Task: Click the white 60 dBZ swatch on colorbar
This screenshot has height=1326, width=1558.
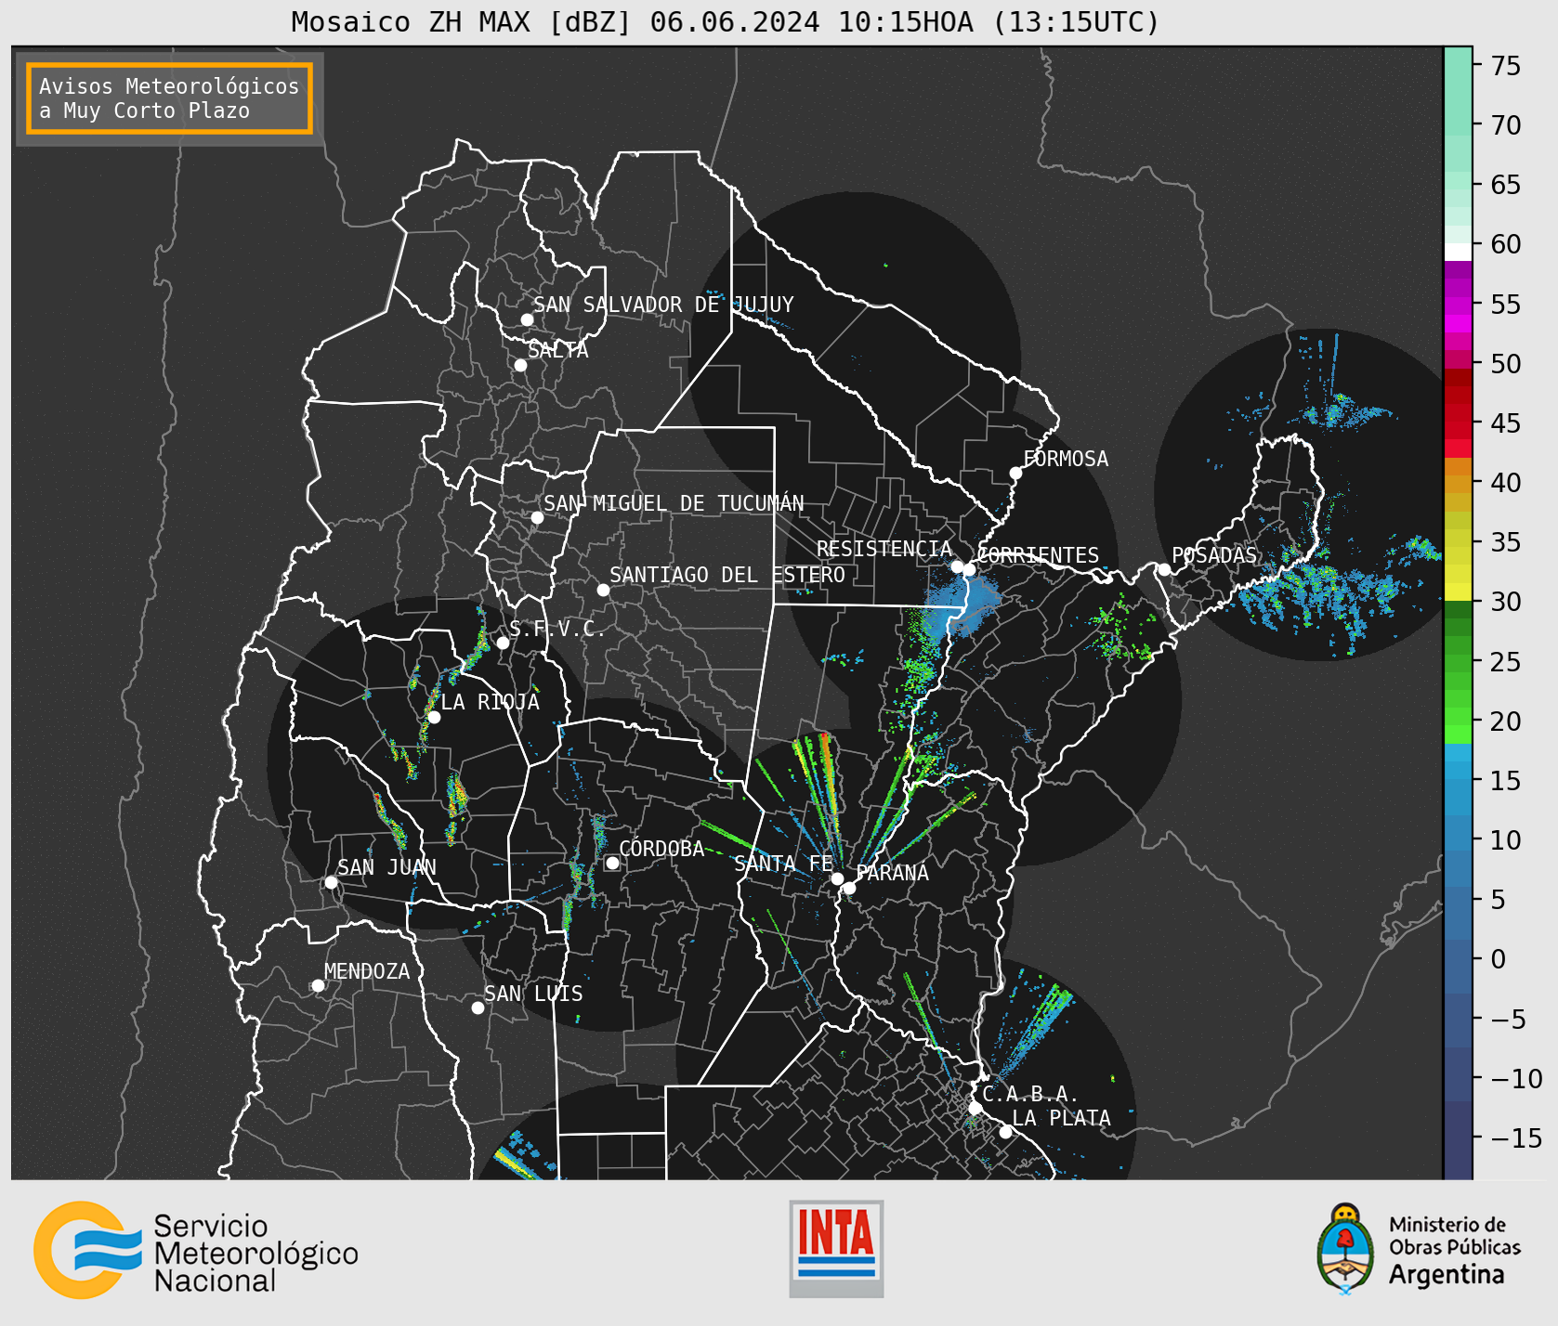Action: click(1458, 252)
